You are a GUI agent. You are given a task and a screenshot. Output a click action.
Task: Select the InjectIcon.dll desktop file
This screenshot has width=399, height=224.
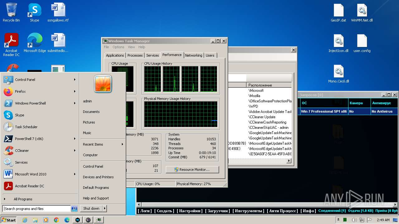point(339,43)
